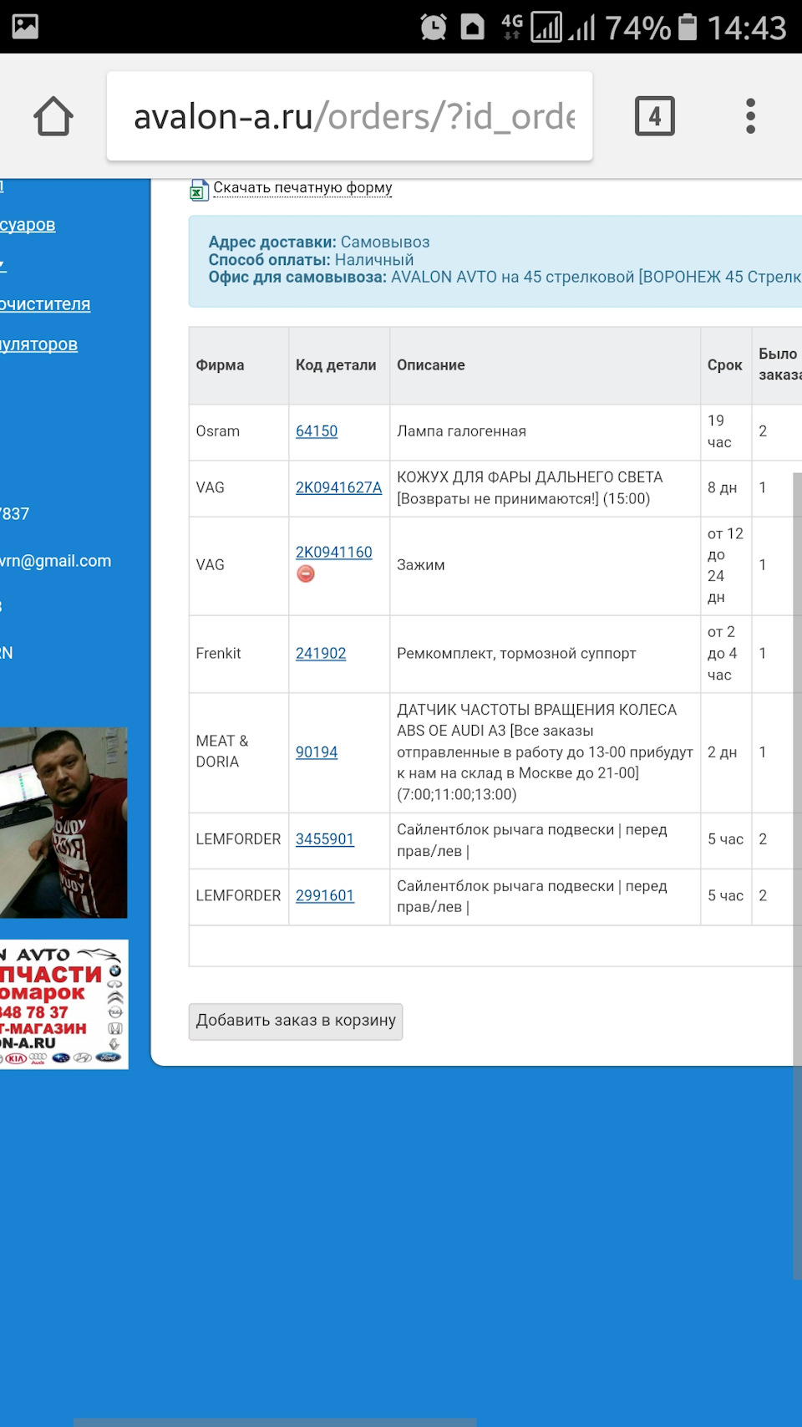Open part code 2991601 link

coord(325,895)
